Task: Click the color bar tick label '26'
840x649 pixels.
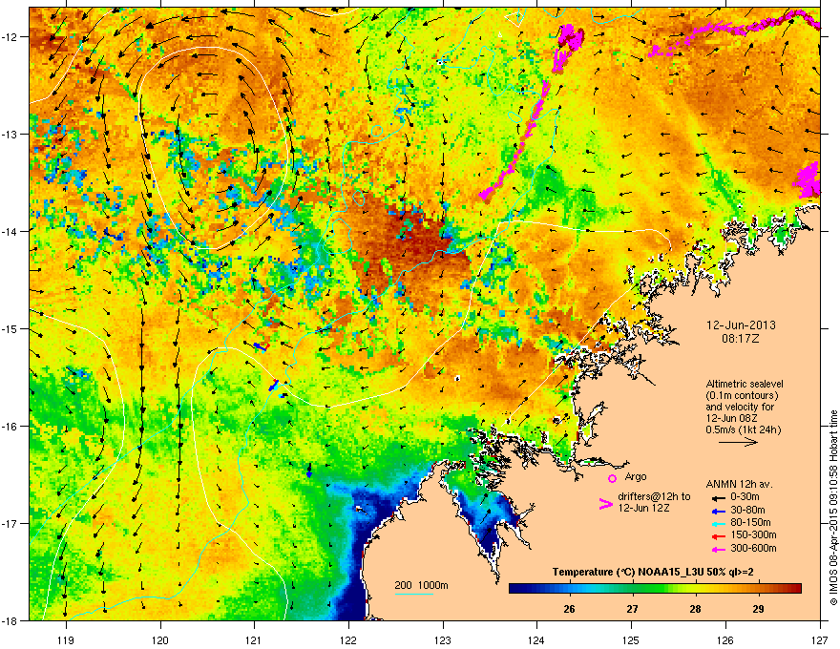Action: pyautogui.click(x=569, y=609)
